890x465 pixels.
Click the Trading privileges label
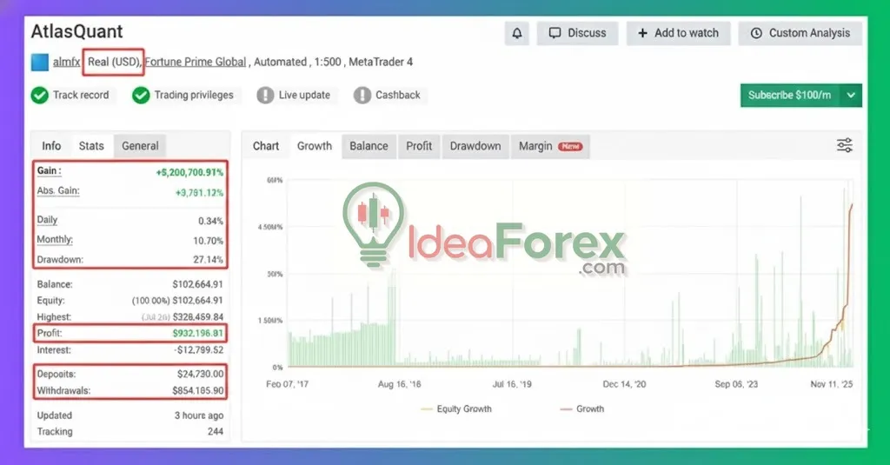click(x=194, y=96)
